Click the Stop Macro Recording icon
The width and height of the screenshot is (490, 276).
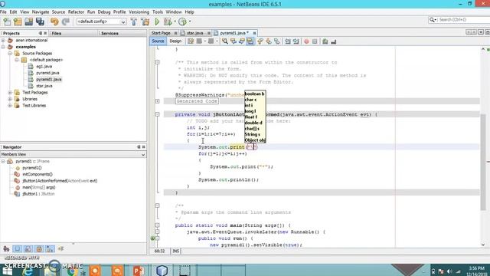point(315,41)
